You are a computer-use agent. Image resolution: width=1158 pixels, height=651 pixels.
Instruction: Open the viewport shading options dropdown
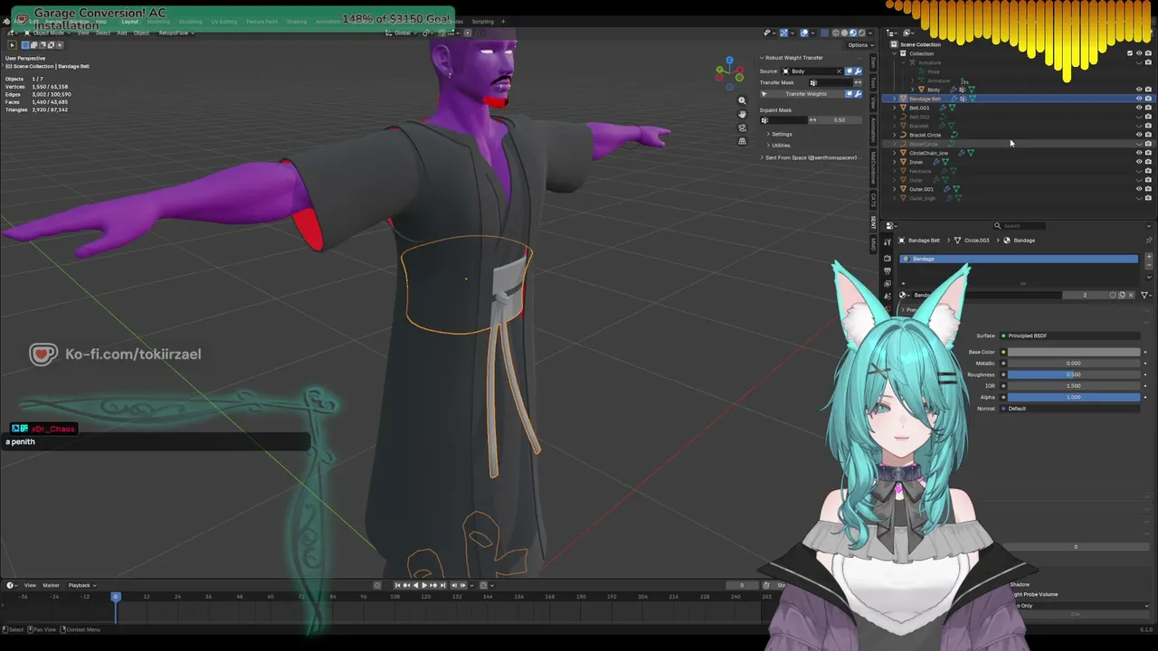click(870, 33)
